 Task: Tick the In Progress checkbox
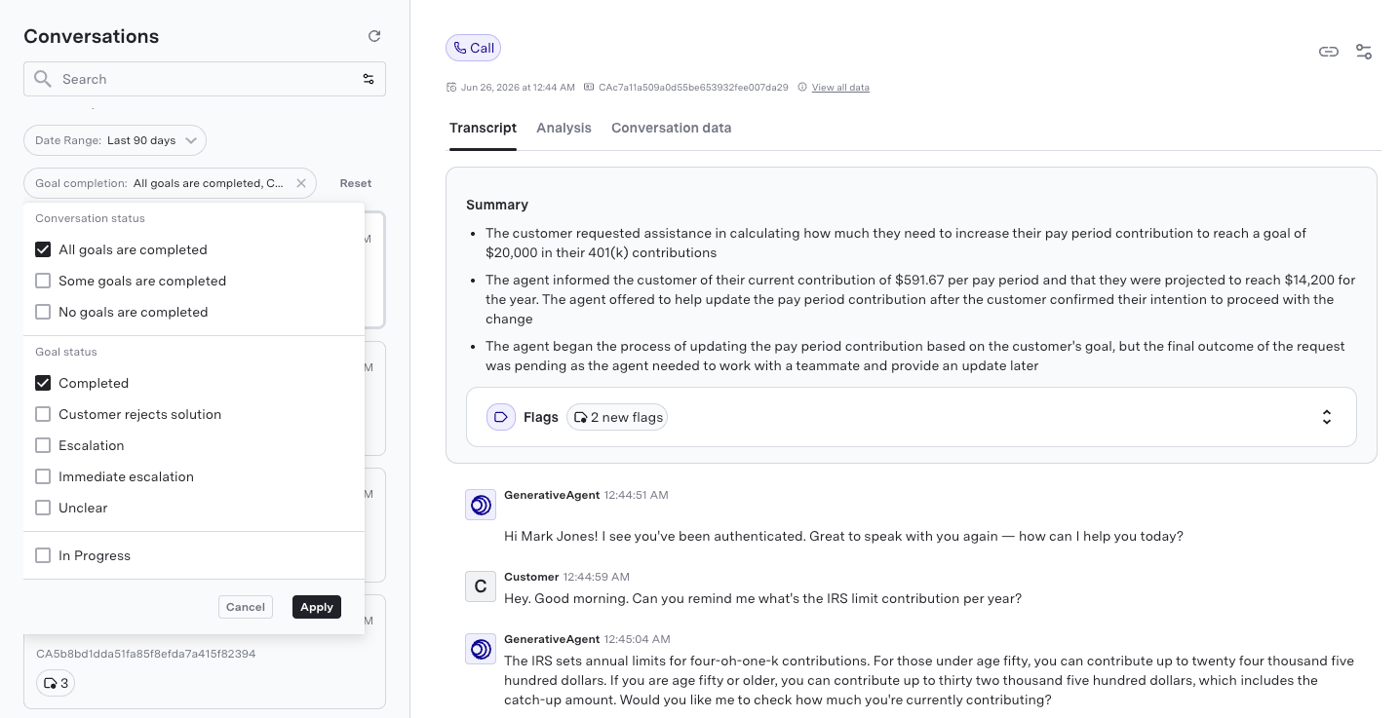click(x=43, y=555)
